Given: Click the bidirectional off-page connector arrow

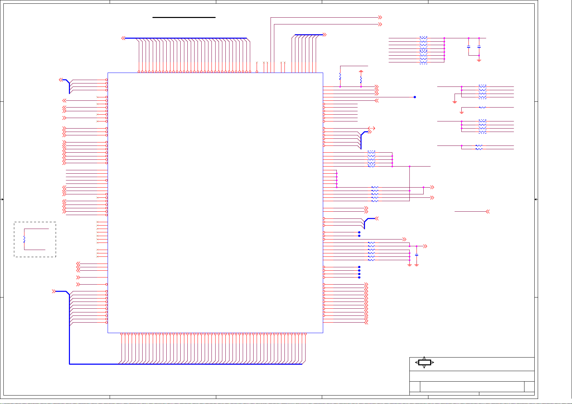Looking at the screenshot, I should click(372, 128).
